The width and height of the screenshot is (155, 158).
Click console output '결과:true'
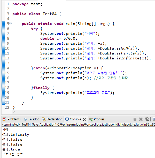11,149
